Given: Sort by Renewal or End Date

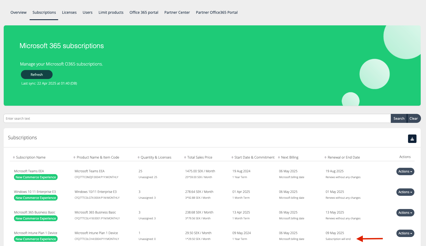Looking at the screenshot, I should click(x=325, y=157).
